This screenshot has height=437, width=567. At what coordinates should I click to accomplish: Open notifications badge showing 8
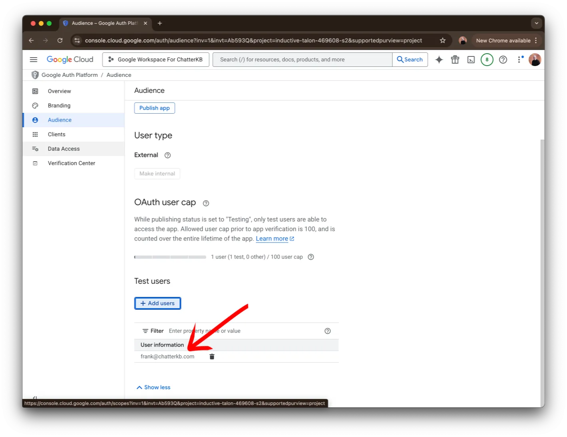(487, 60)
